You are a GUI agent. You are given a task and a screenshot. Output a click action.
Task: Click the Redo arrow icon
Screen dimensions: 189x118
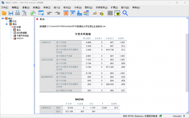(57, 13)
